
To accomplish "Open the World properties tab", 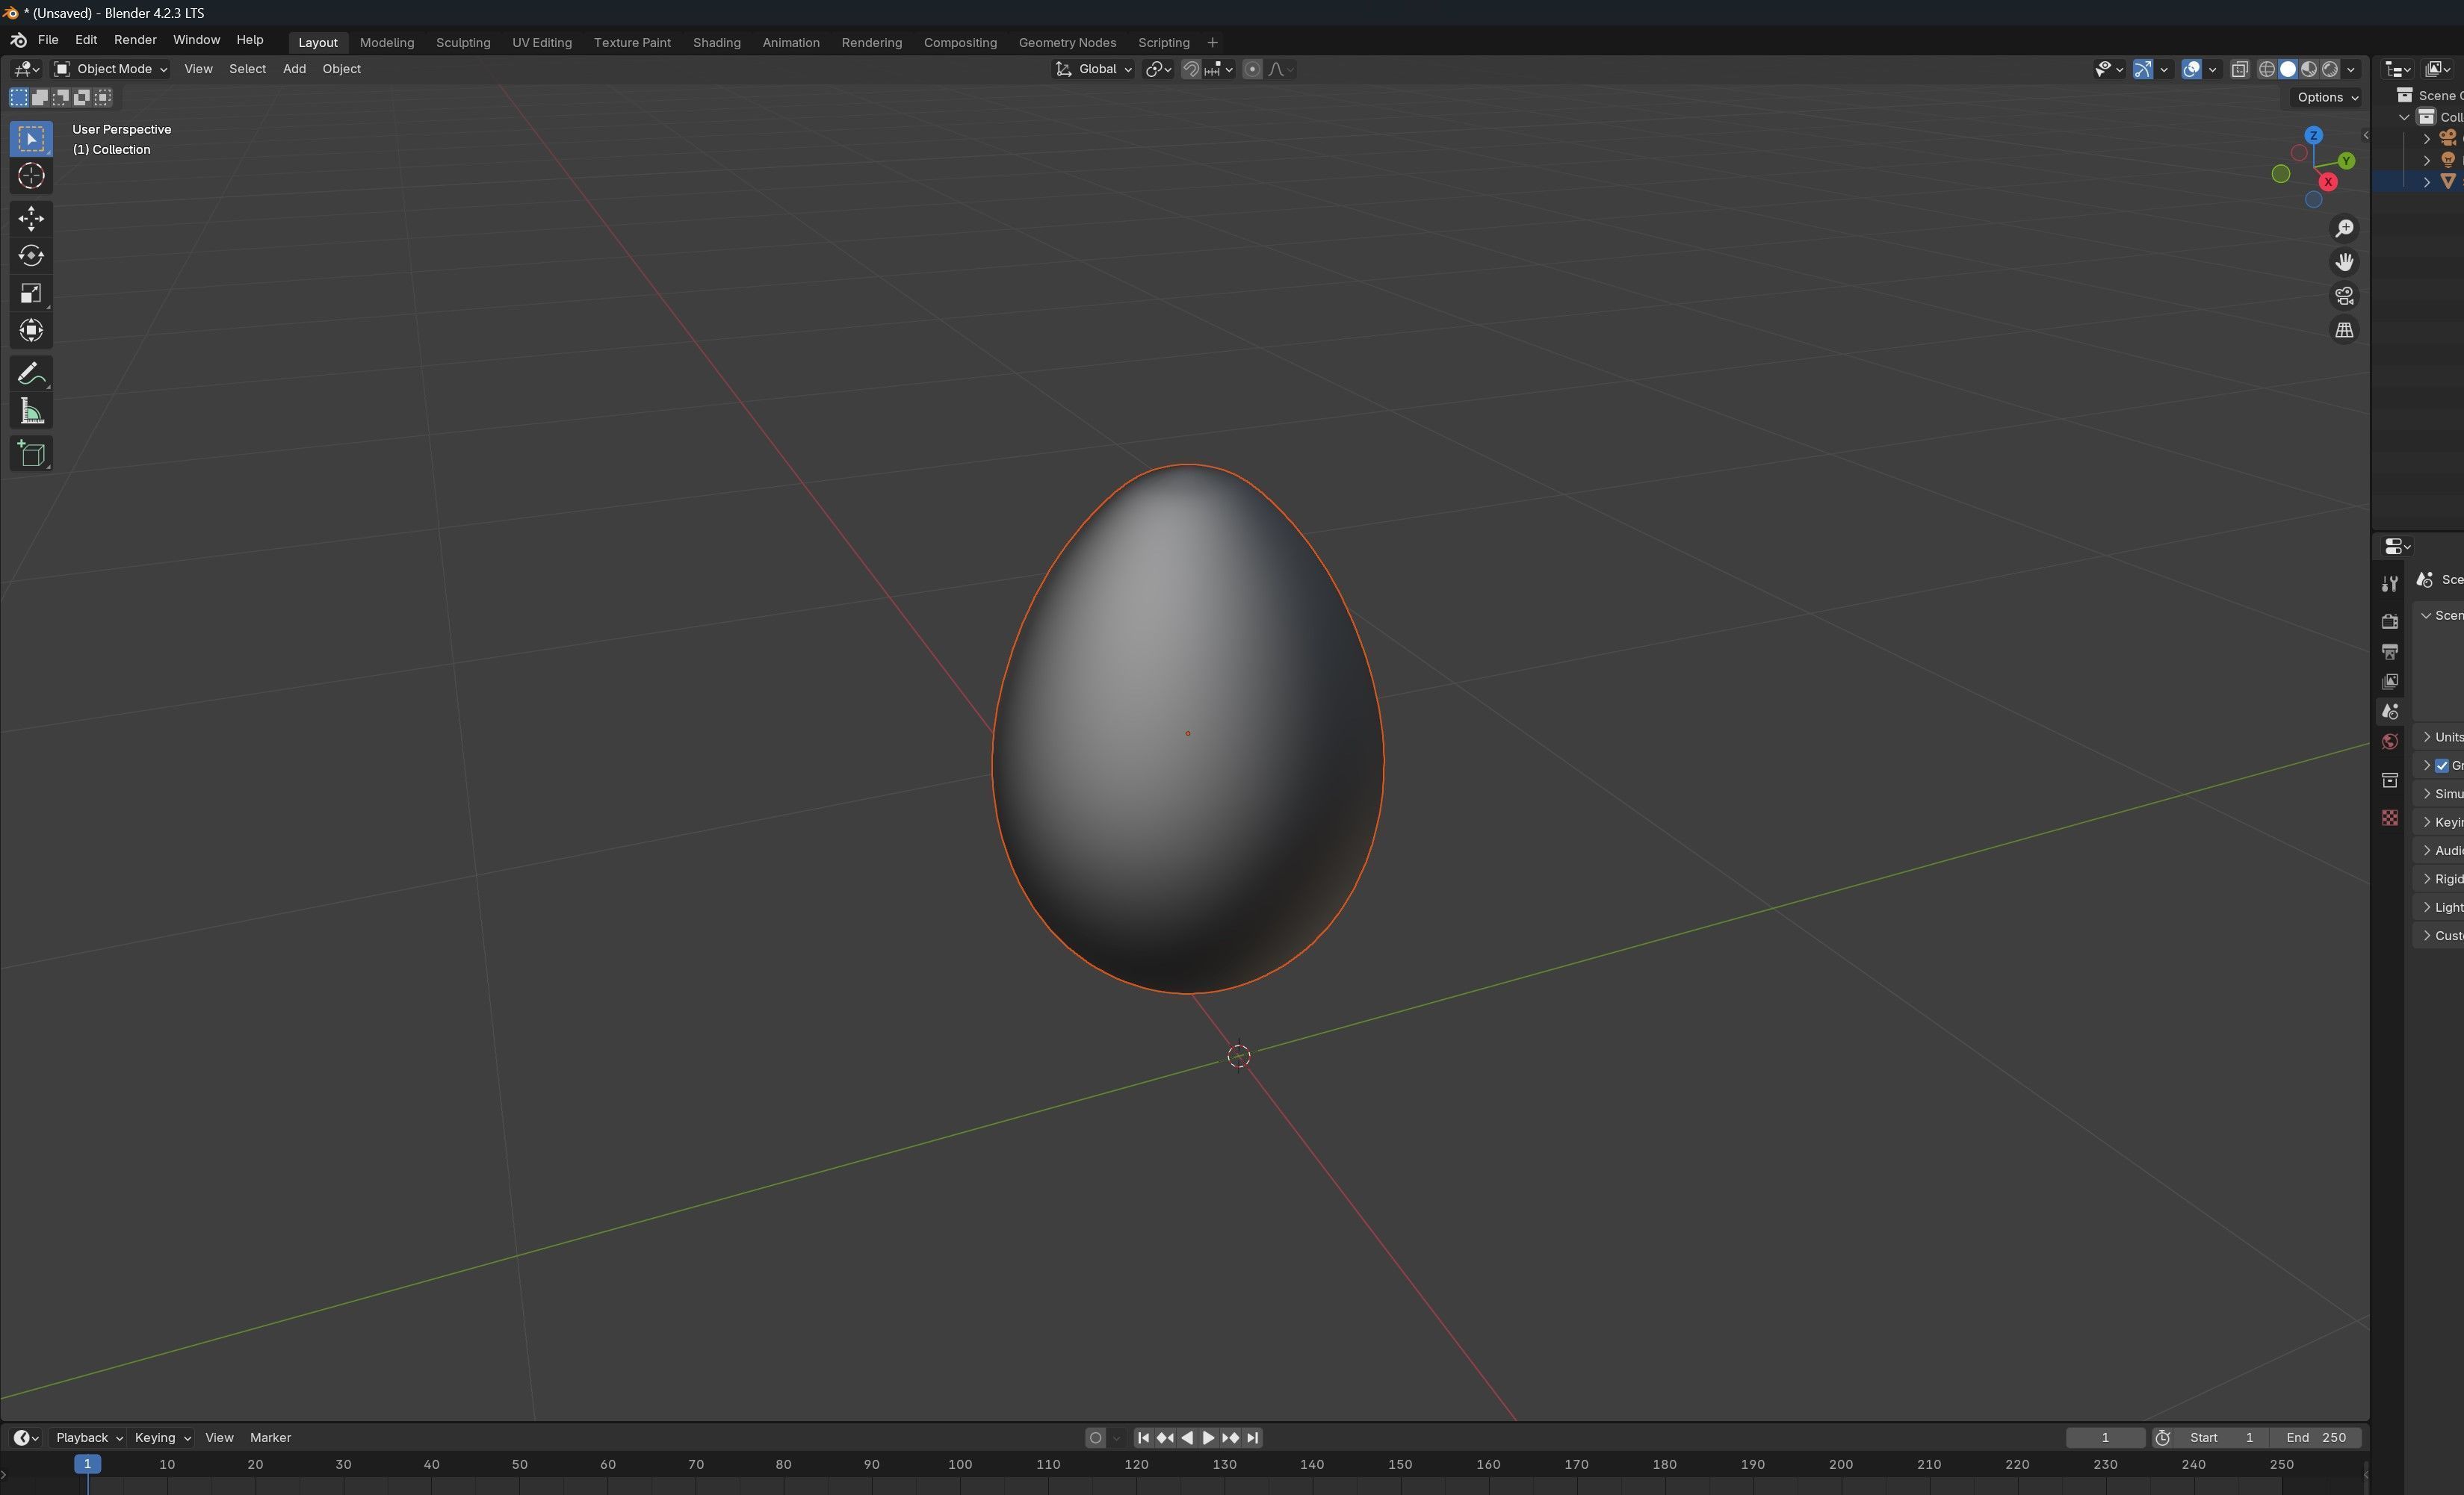I will pyautogui.click(x=2389, y=742).
